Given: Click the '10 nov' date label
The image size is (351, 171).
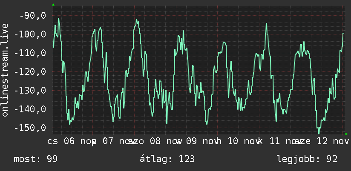Looking at the screenshot, I should (x=244, y=142).
